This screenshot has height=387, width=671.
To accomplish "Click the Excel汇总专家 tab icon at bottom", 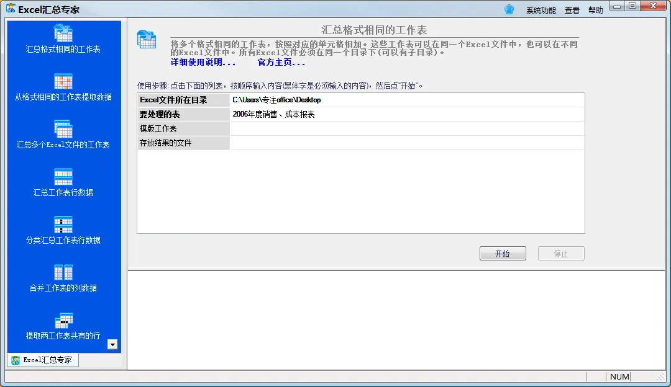I will [x=16, y=360].
